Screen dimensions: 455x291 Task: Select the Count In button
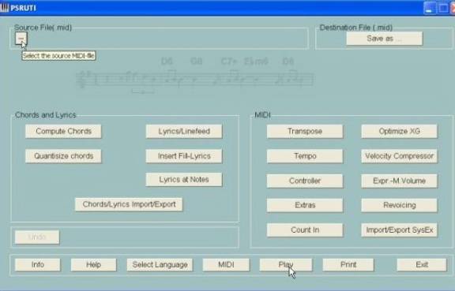point(305,230)
